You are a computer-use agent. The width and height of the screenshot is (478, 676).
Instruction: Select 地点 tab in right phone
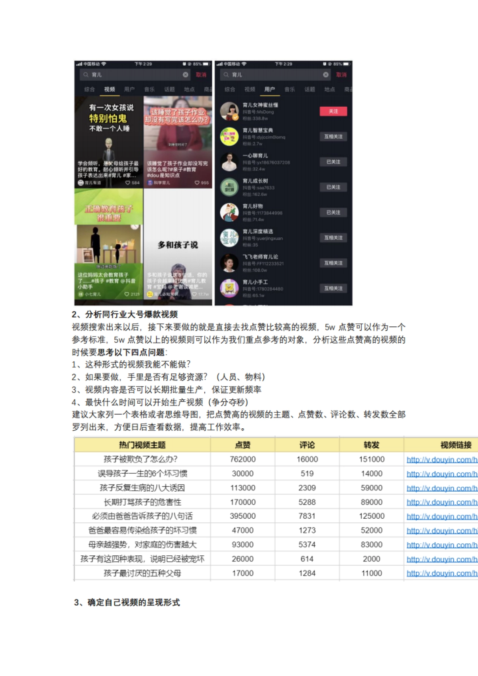330,90
